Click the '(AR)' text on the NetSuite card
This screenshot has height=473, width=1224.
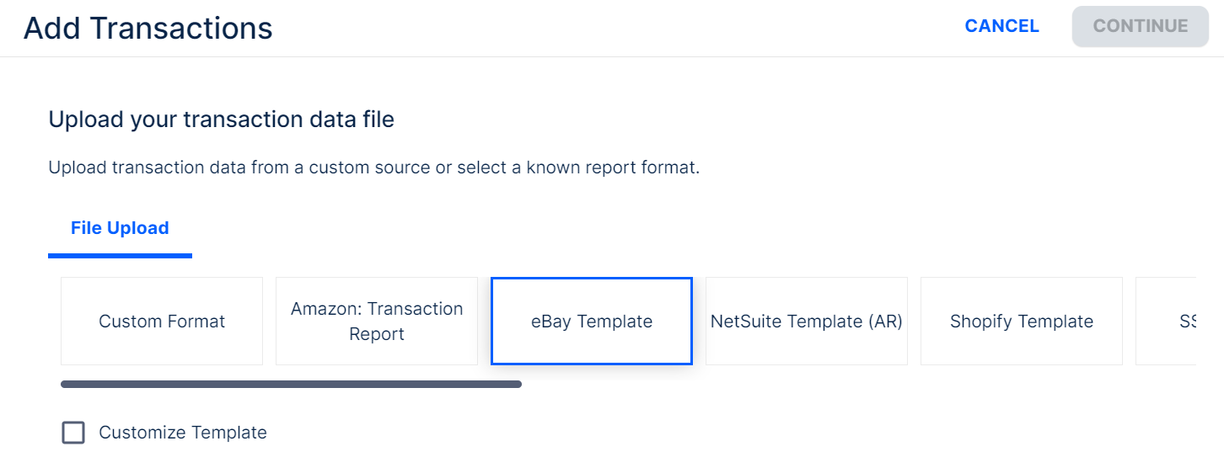pyautogui.click(x=883, y=322)
